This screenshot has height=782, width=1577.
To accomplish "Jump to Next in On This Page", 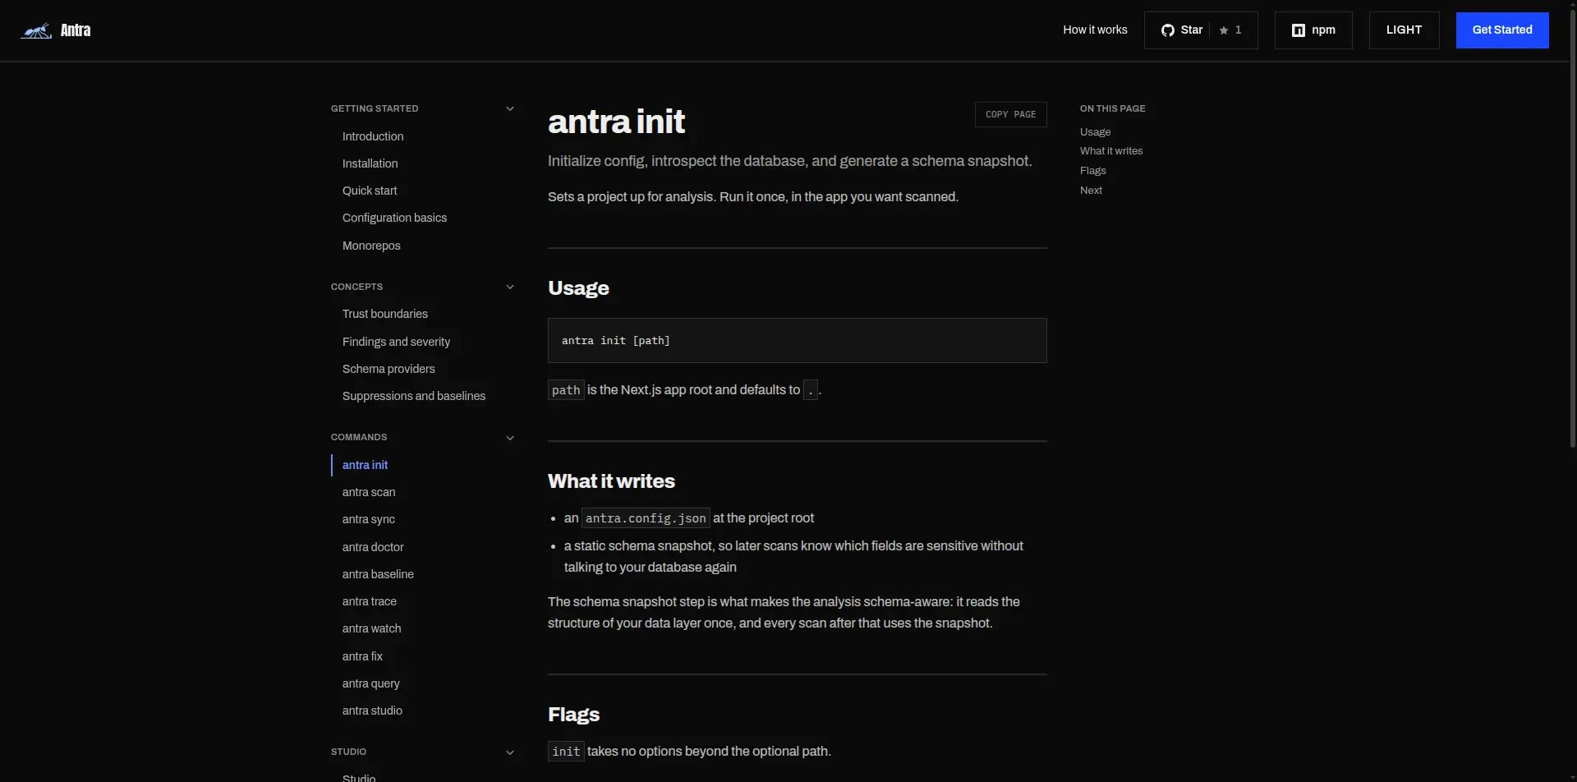I will (x=1091, y=190).
